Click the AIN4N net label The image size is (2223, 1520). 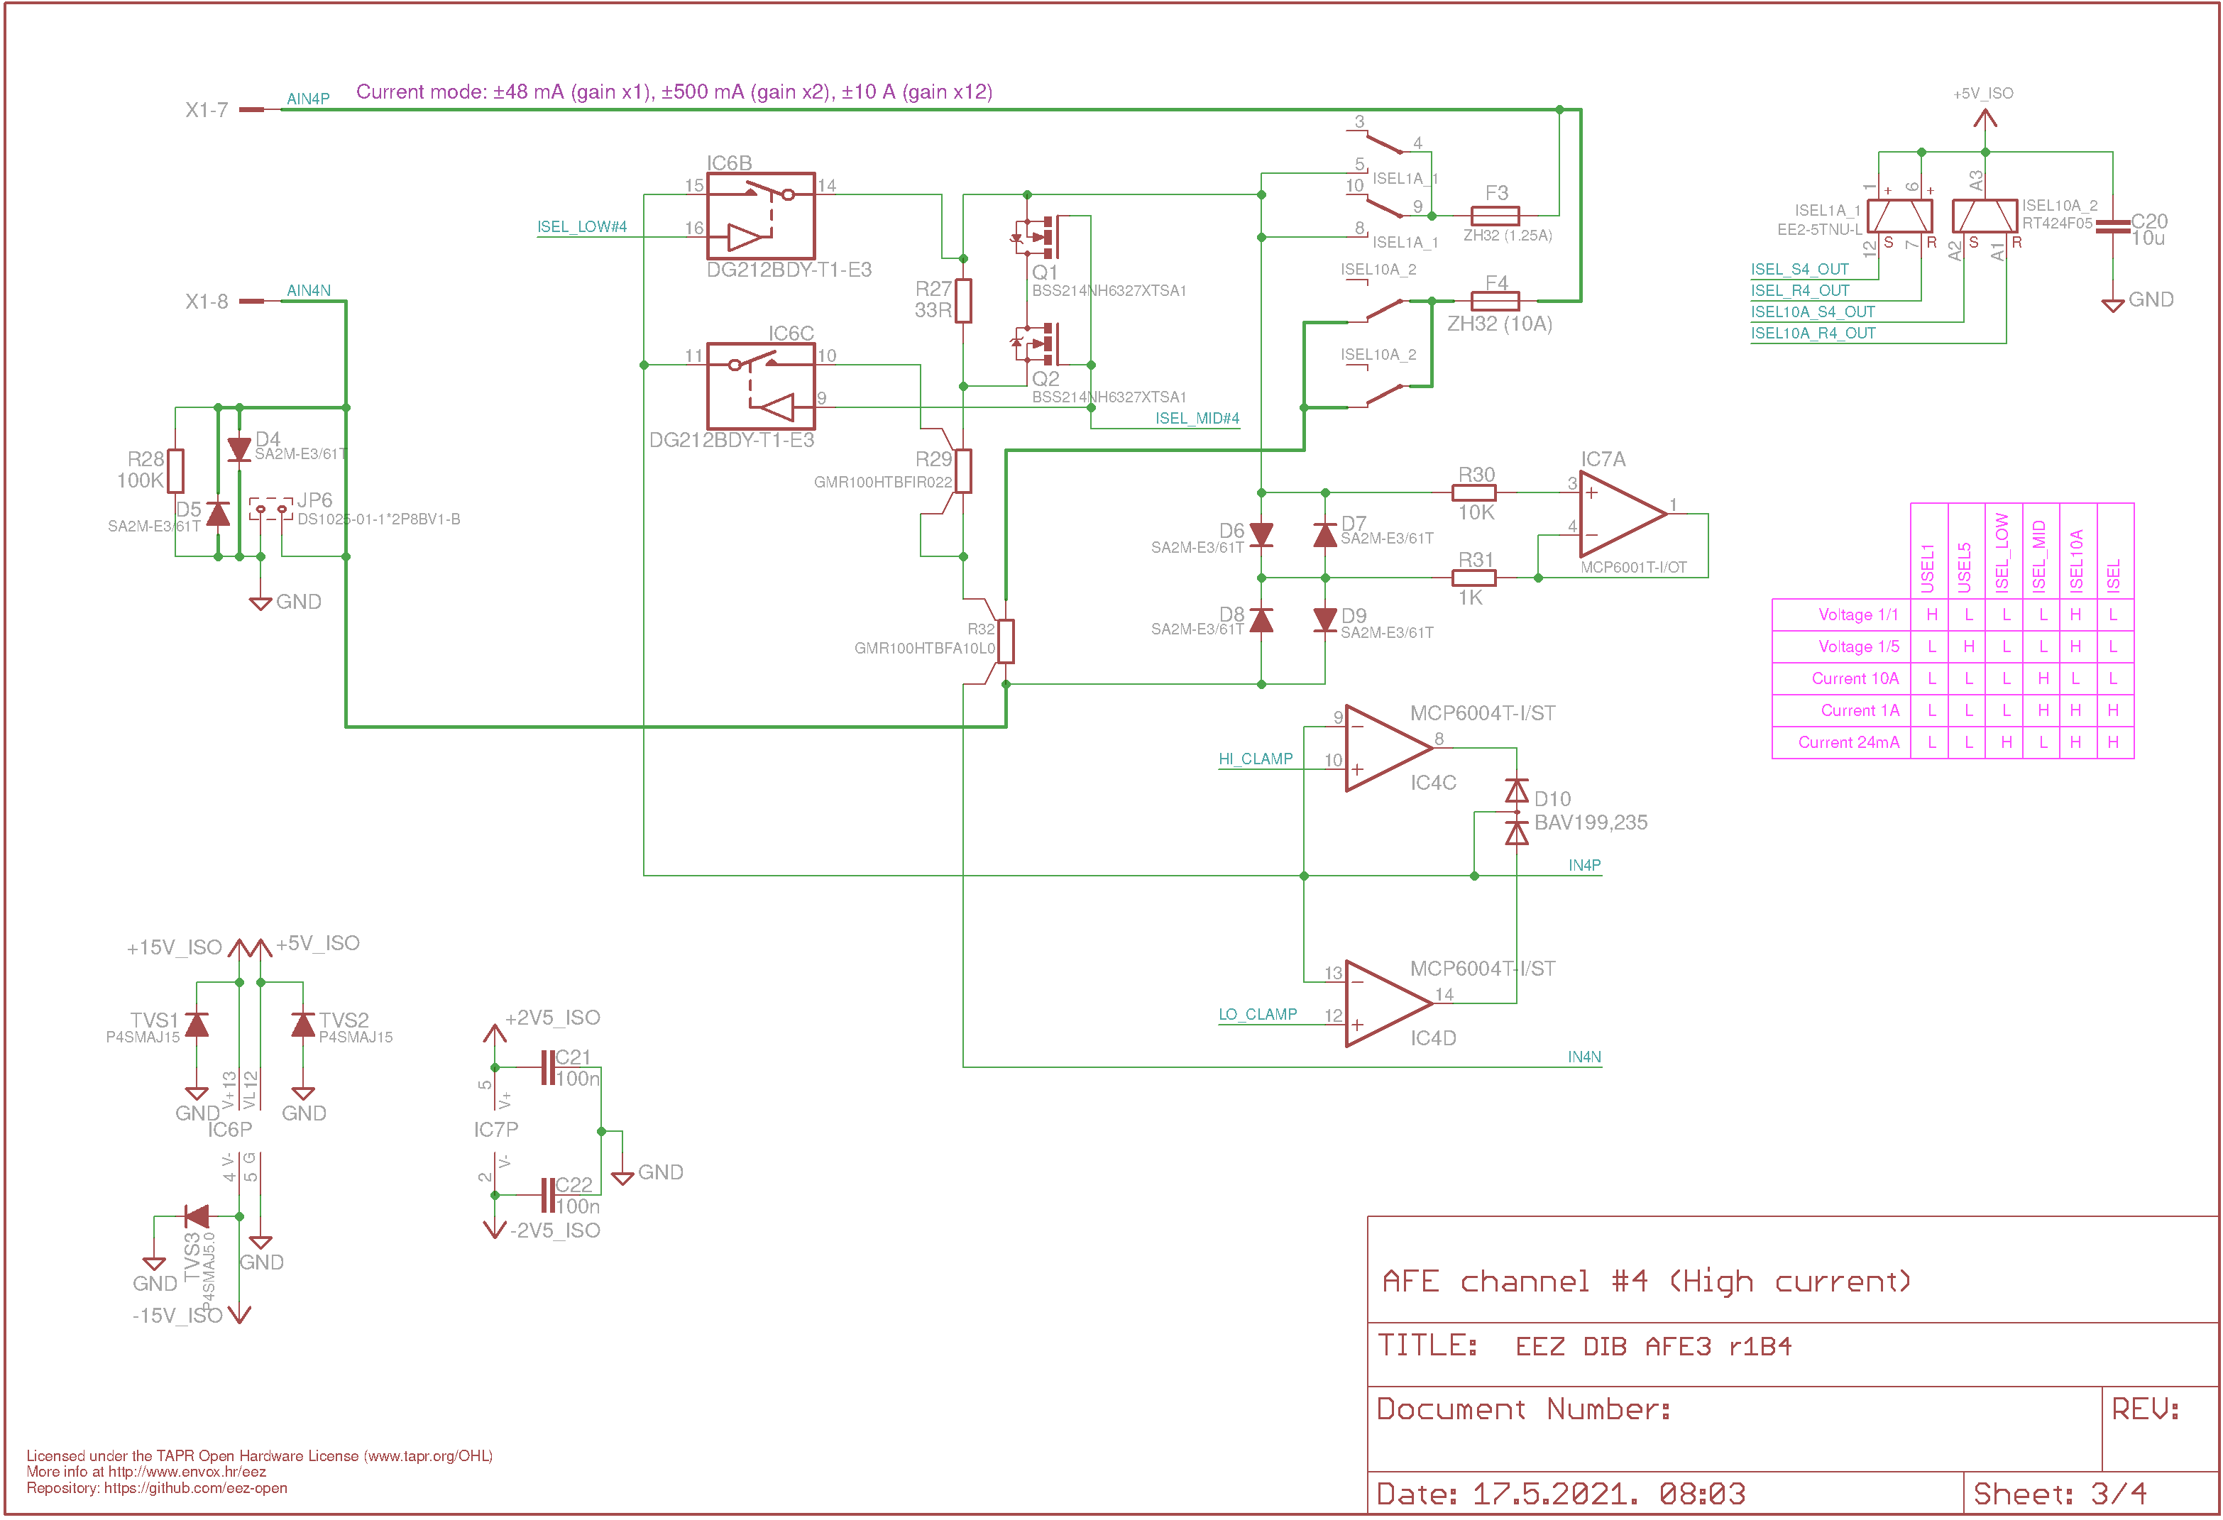pyautogui.click(x=309, y=290)
